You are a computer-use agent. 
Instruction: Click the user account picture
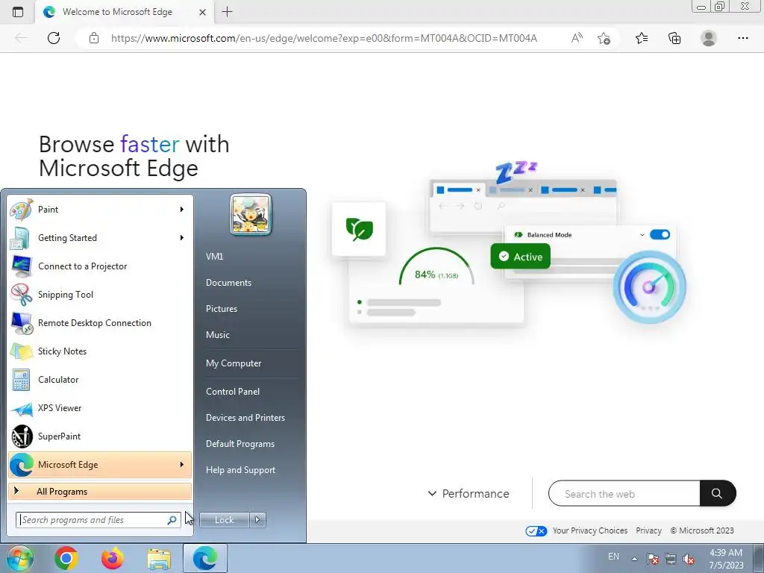click(251, 215)
